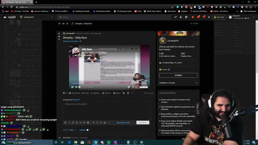Open the post's three-dot more menu

tap(132, 93)
